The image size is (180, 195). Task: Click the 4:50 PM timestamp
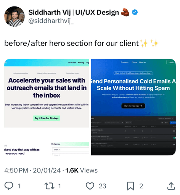16,170
